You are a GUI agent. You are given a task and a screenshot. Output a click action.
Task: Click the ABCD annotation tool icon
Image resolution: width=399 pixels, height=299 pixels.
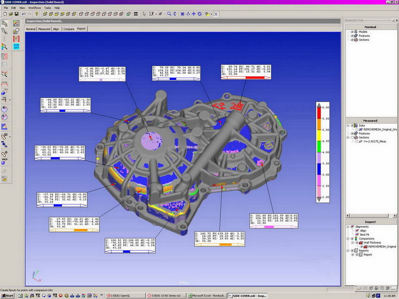tap(4, 161)
